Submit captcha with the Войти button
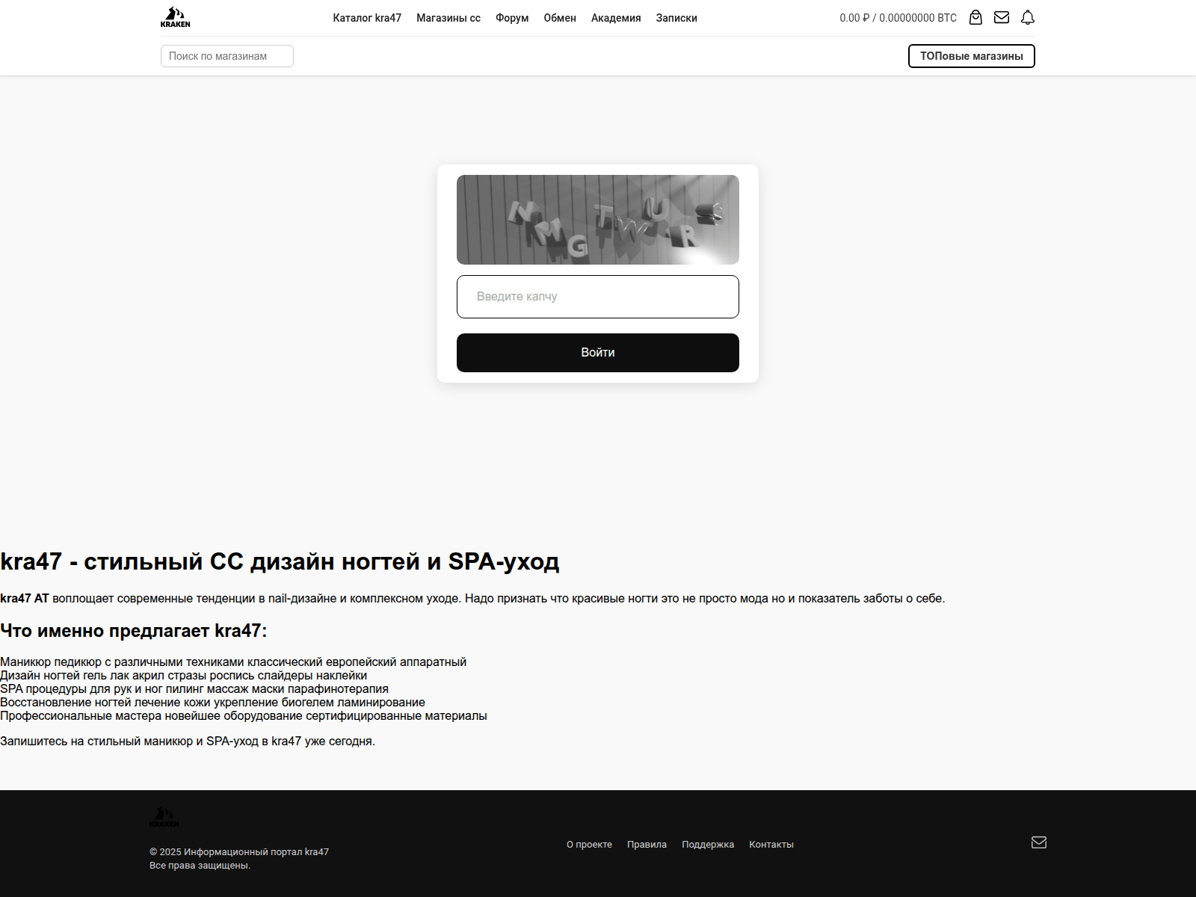 click(598, 353)
